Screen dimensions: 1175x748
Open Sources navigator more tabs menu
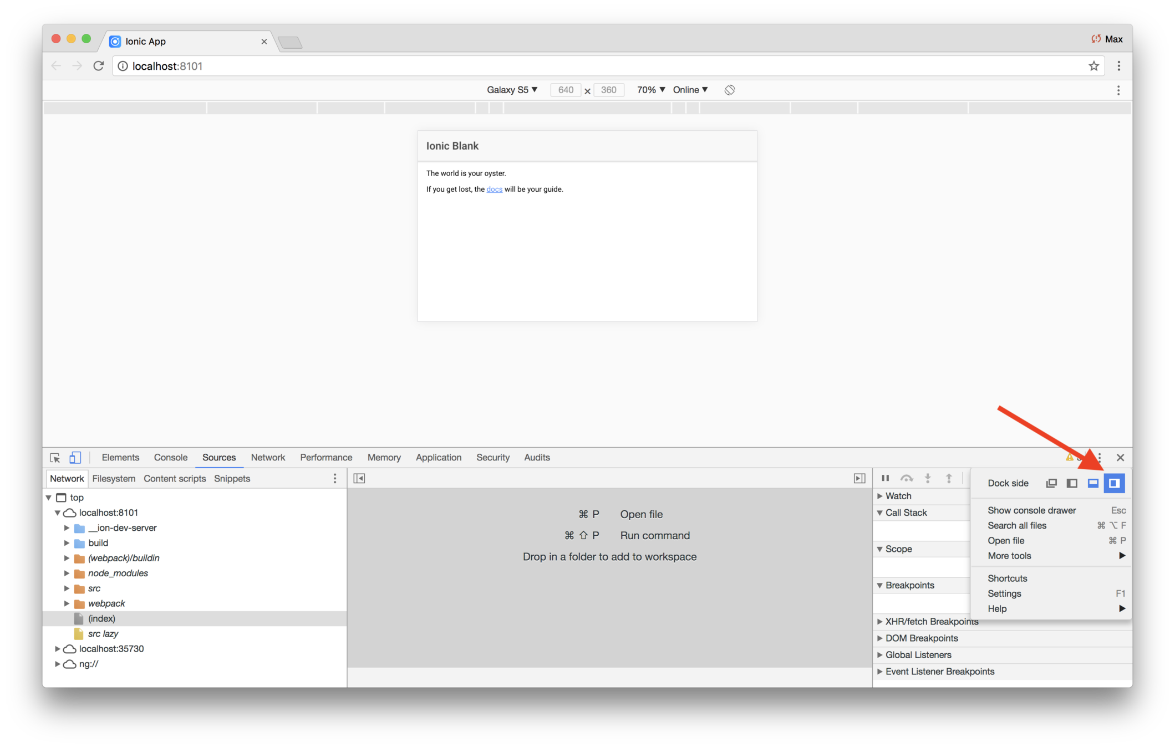click(x=335, y=478)
